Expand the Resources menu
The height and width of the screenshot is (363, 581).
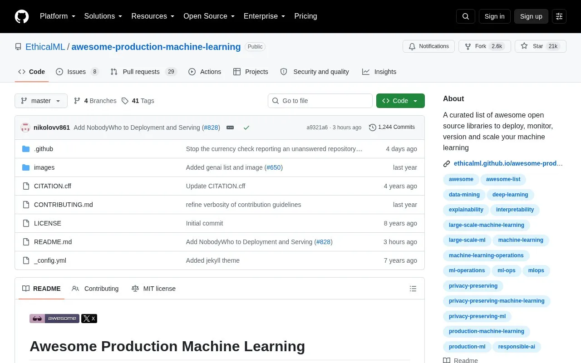coord(153,16)
